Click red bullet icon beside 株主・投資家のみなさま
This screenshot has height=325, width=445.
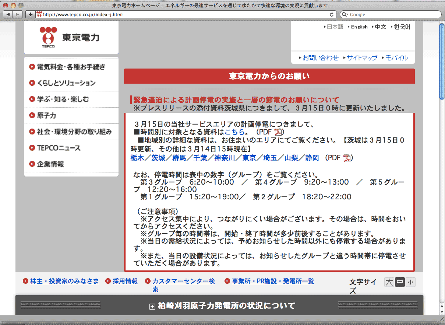coord(26,281)
